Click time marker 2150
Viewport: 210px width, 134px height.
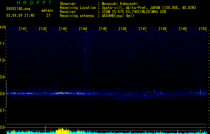203,29
